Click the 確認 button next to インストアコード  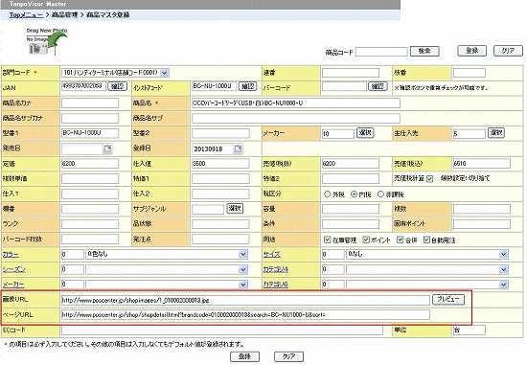point(248,86)
